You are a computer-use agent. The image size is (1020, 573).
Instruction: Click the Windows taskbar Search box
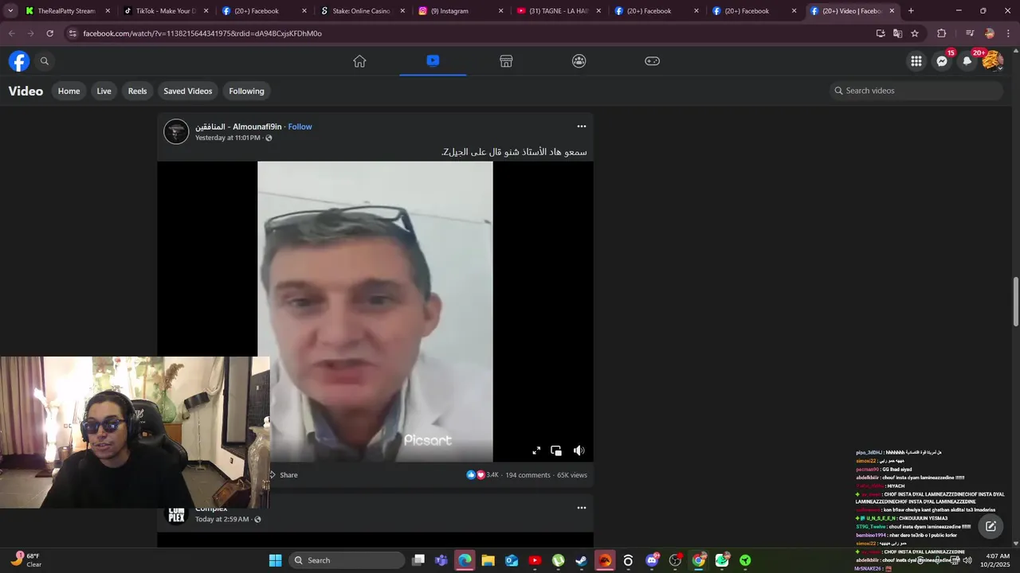click(x=347, y=560)
